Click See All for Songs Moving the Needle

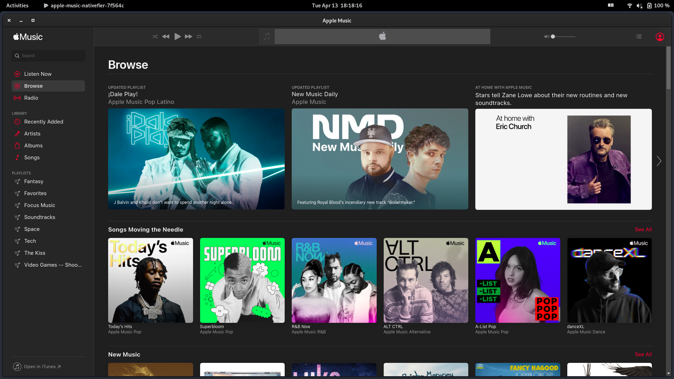(x=643, y=230)
